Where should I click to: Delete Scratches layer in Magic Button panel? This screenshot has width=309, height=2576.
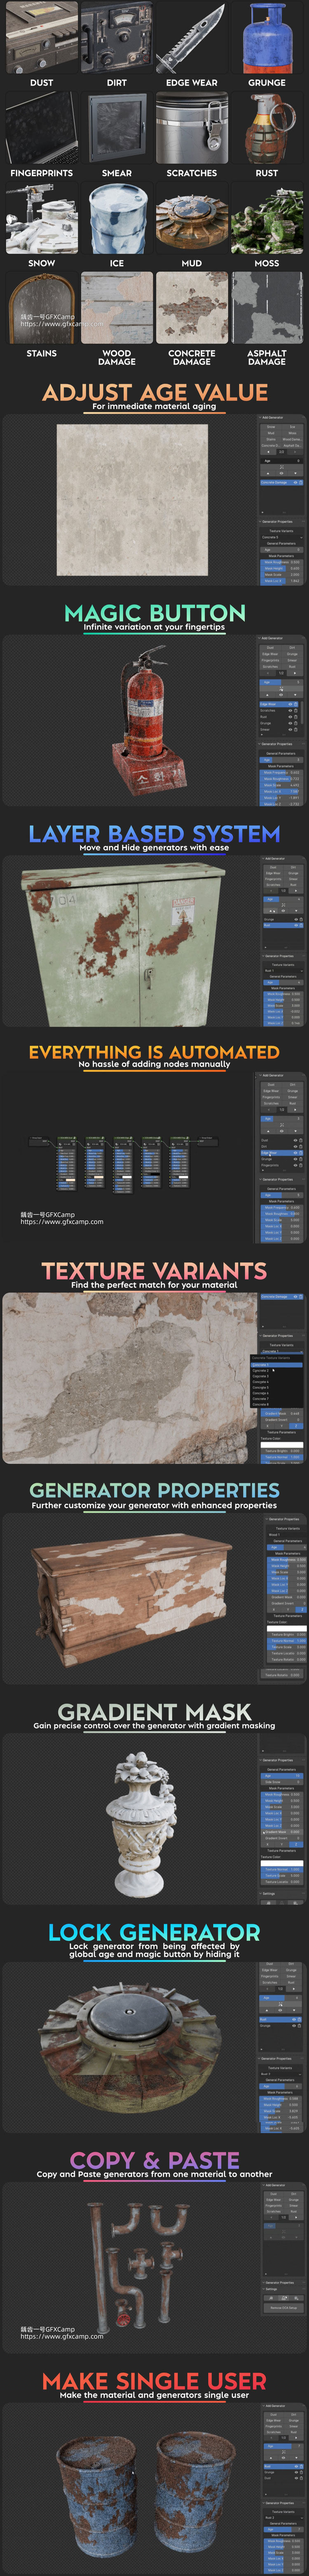[296, 711]
